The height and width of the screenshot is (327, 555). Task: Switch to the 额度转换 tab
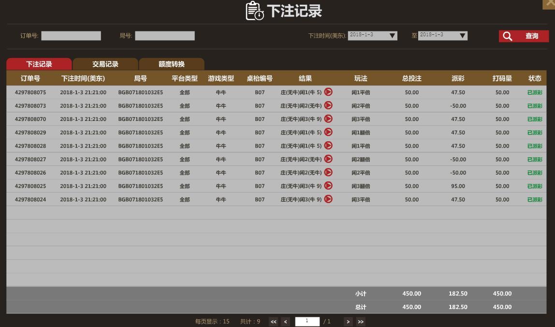pos(172,64)
